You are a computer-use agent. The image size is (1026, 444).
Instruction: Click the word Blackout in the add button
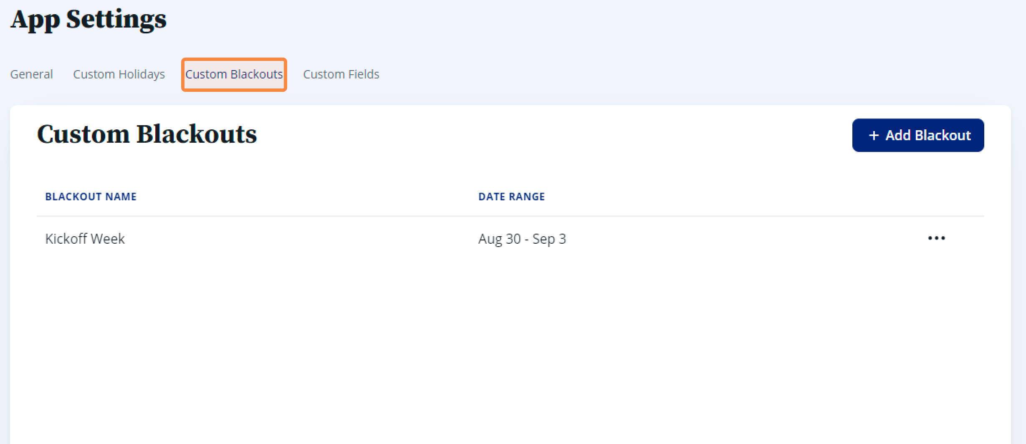(943, 135)
